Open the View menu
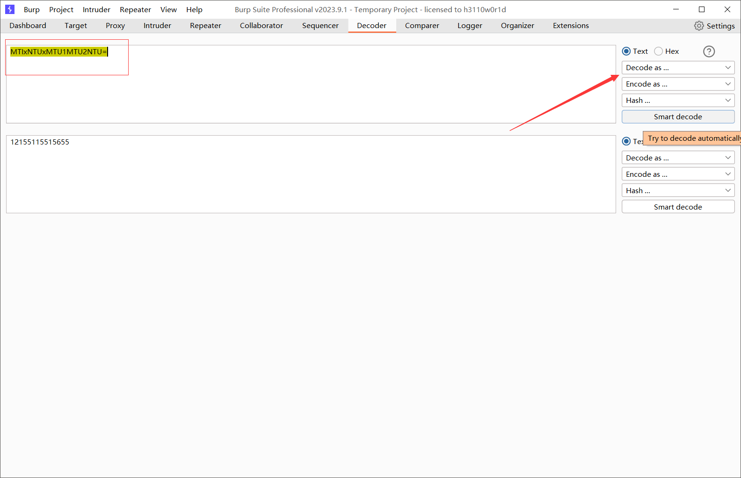 [168, 9]
